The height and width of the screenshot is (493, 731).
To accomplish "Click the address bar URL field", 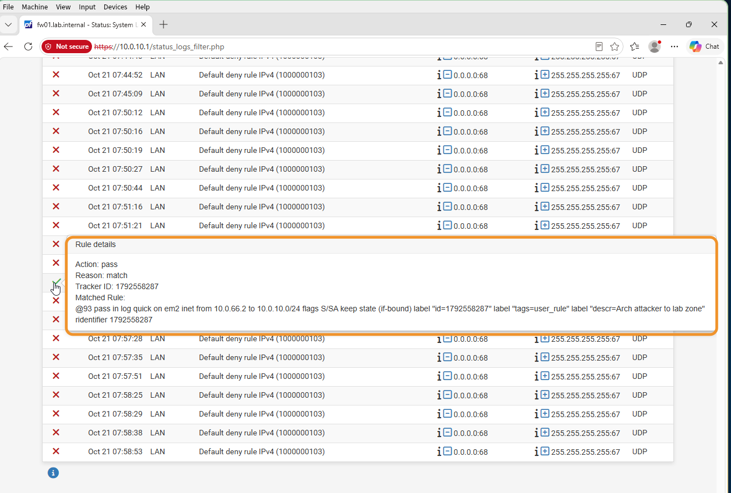I will pyautogui.click(x=333, y=47).
